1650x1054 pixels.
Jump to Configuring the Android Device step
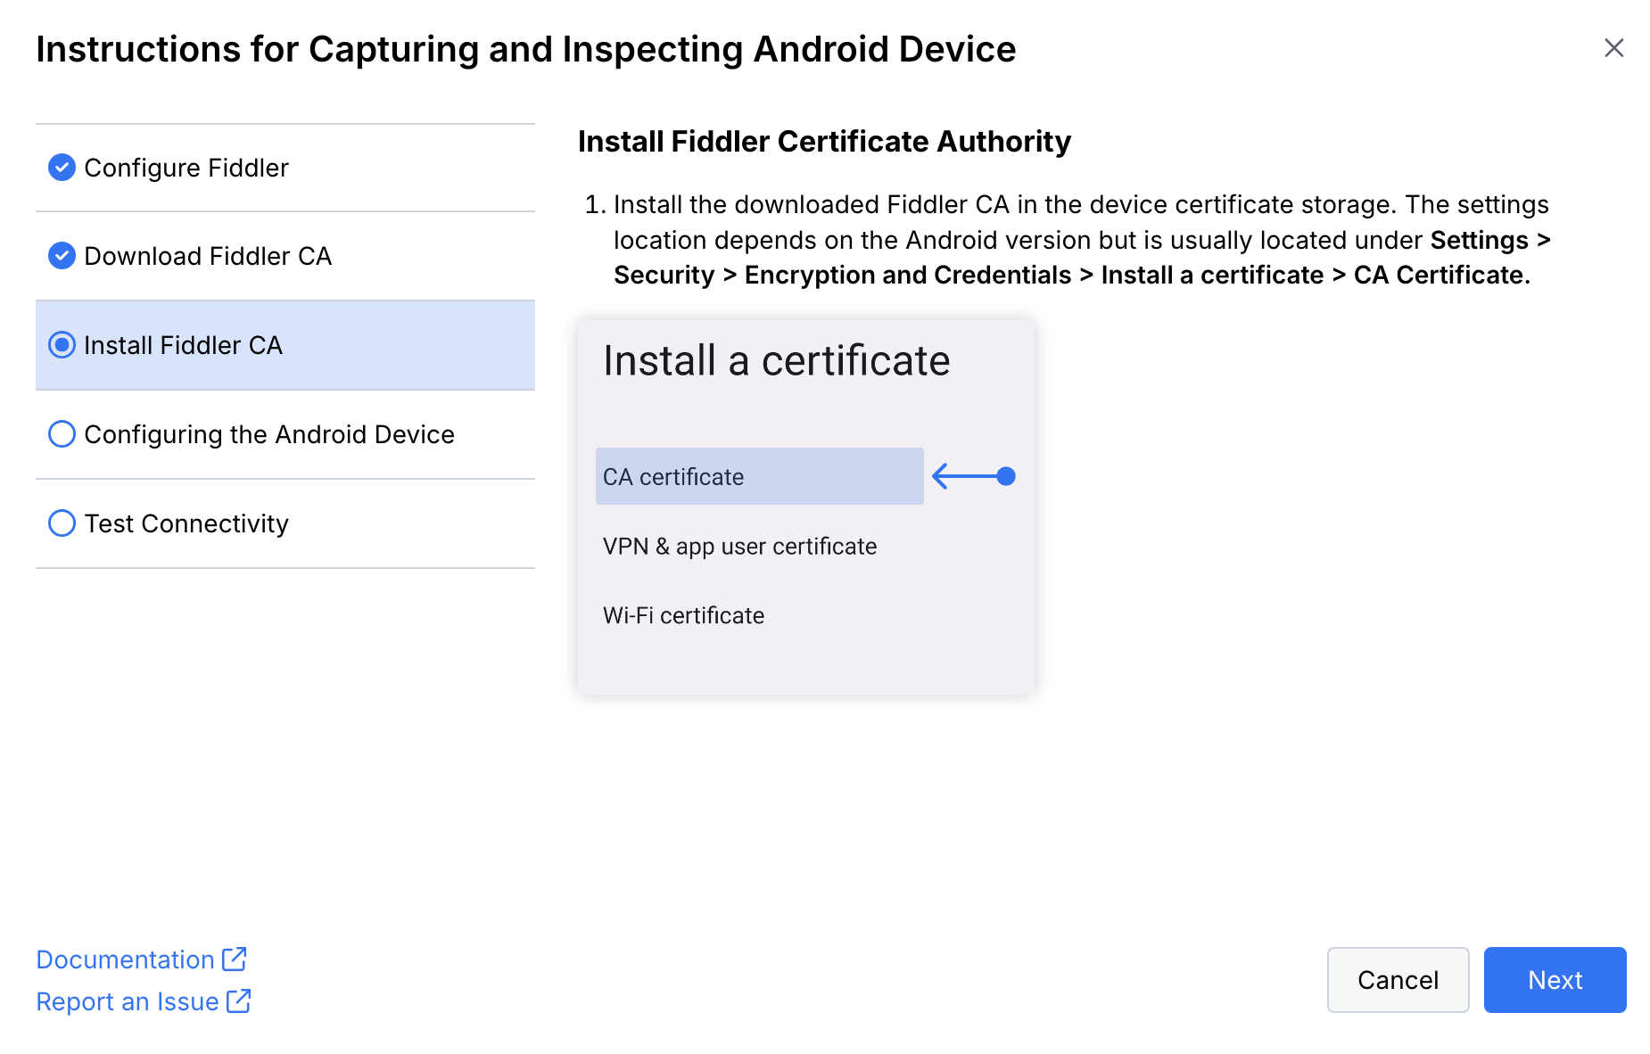tap(269, 434)
